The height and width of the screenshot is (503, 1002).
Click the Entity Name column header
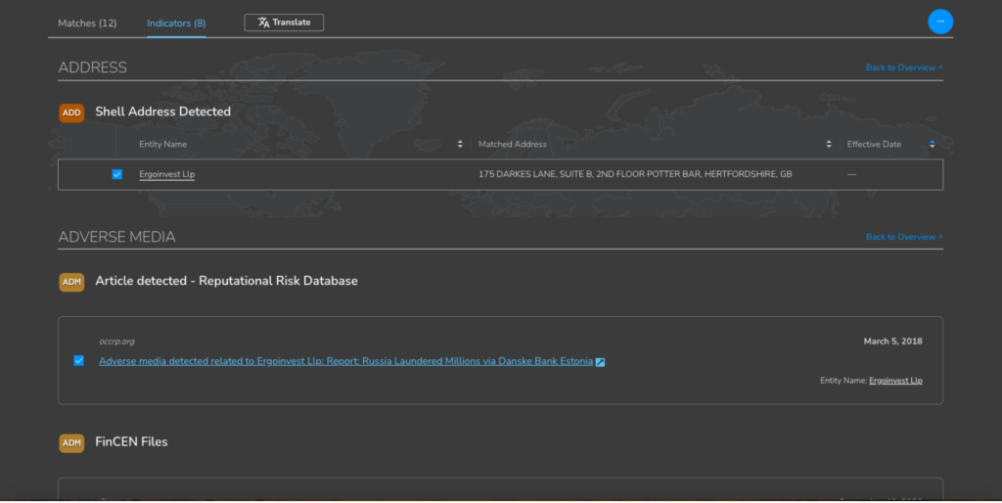tap(163, 145)
